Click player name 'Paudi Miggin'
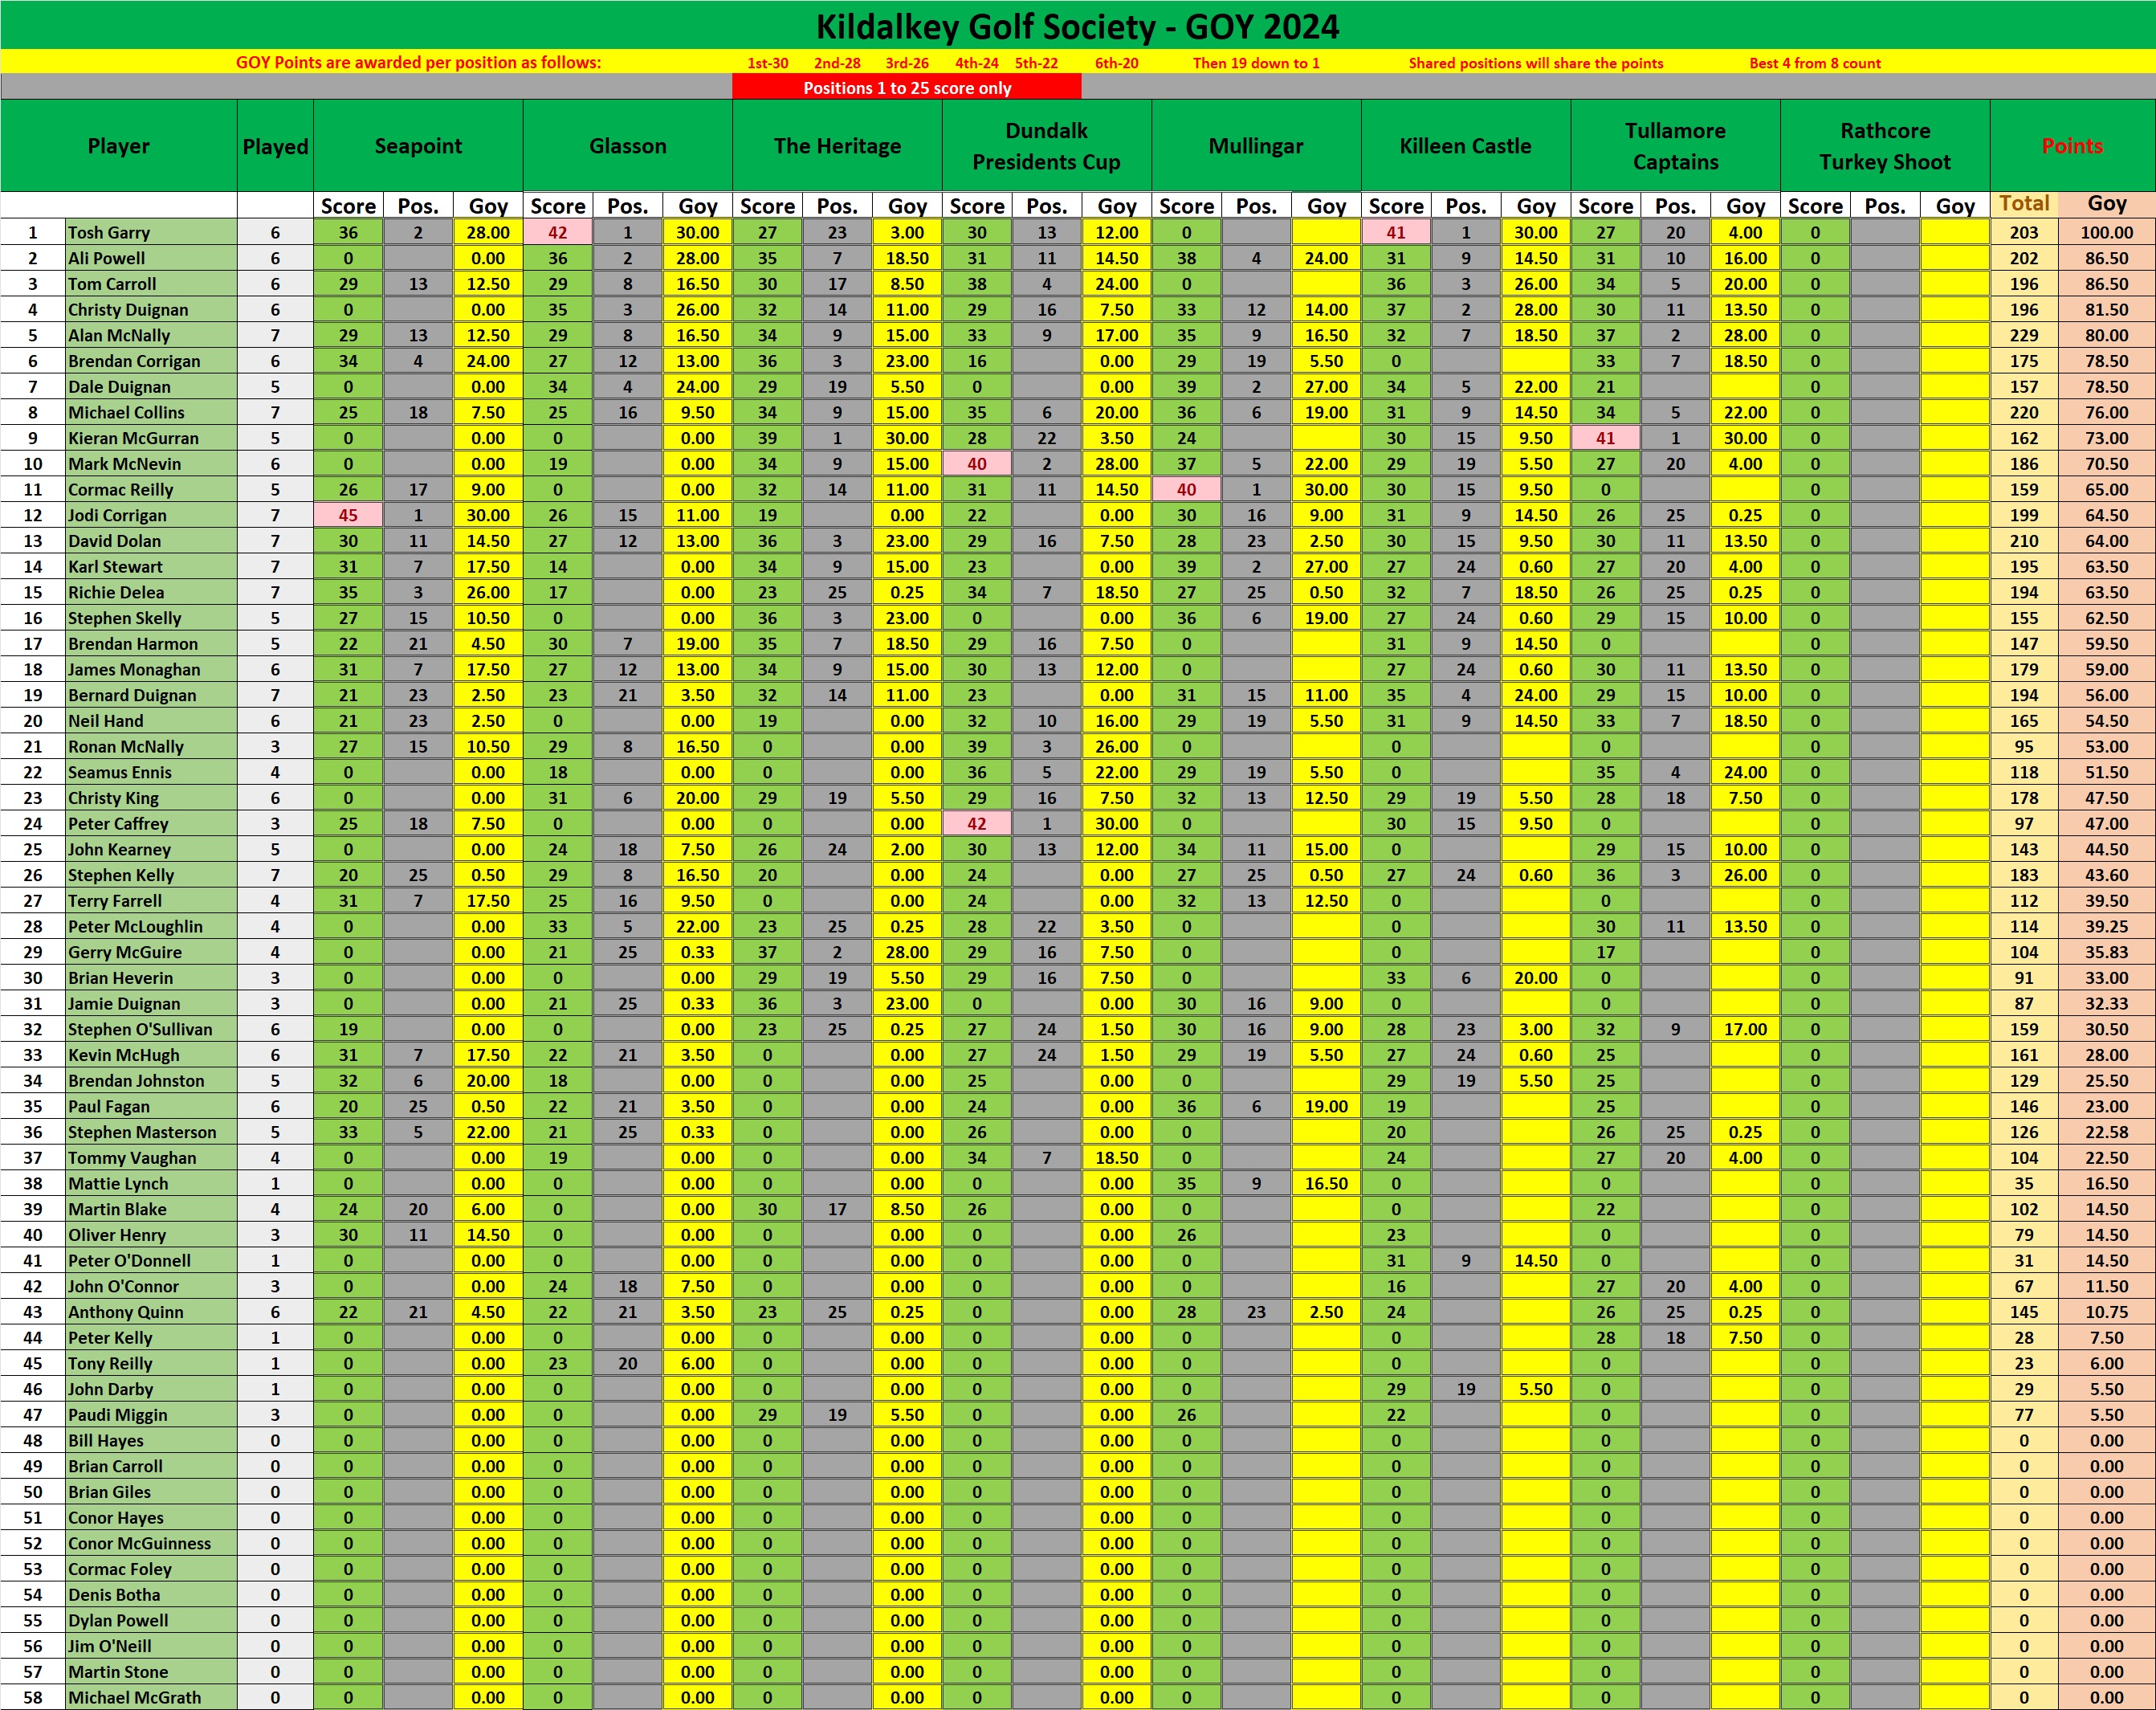 point(118,1415)
